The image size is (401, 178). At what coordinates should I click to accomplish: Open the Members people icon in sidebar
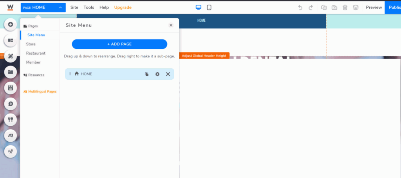tap(11, 151)
